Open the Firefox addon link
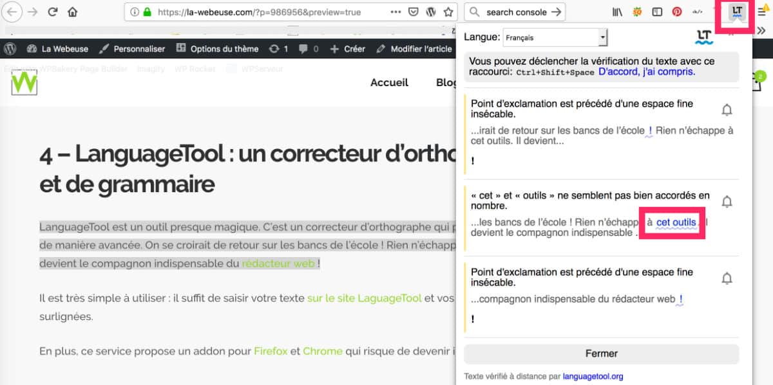This screenshot has width=773, height=385. tap(271, 351)
